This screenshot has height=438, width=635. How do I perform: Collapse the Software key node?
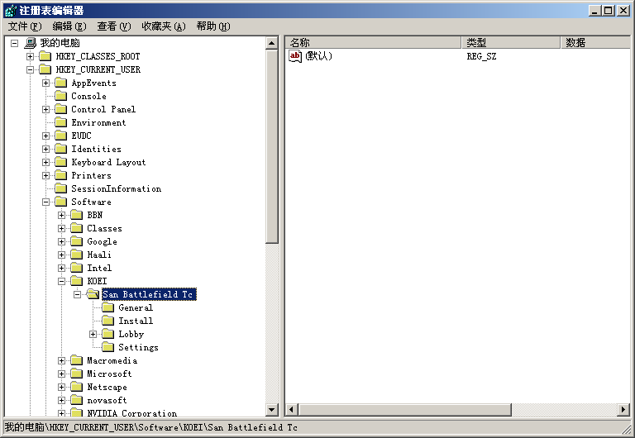click(x=46, y=202)
